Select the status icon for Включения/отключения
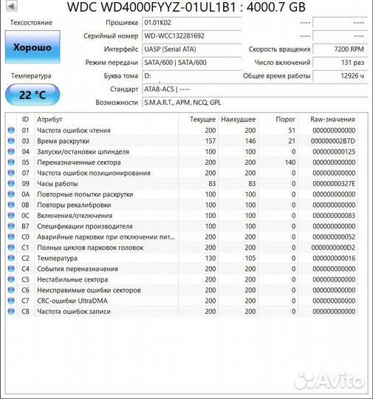The width and height of the screenshot is (373, 399). 11,216
